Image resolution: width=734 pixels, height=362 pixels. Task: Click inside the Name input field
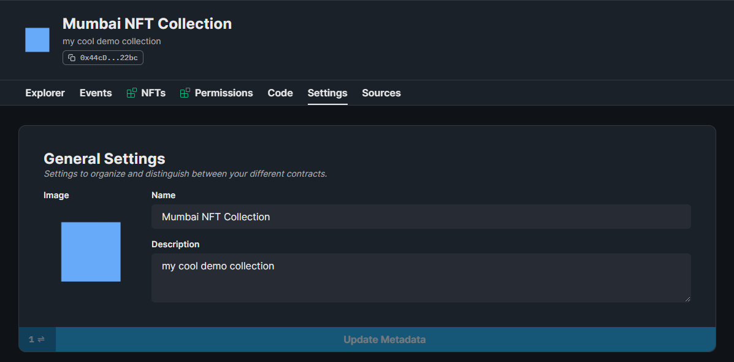pyautogui.click(x=421, y=216)
